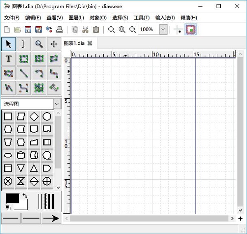This screenshot has height=234, width=247.
Task: Click the Copy toolbar icon
Action: click(x=75, y=30)
